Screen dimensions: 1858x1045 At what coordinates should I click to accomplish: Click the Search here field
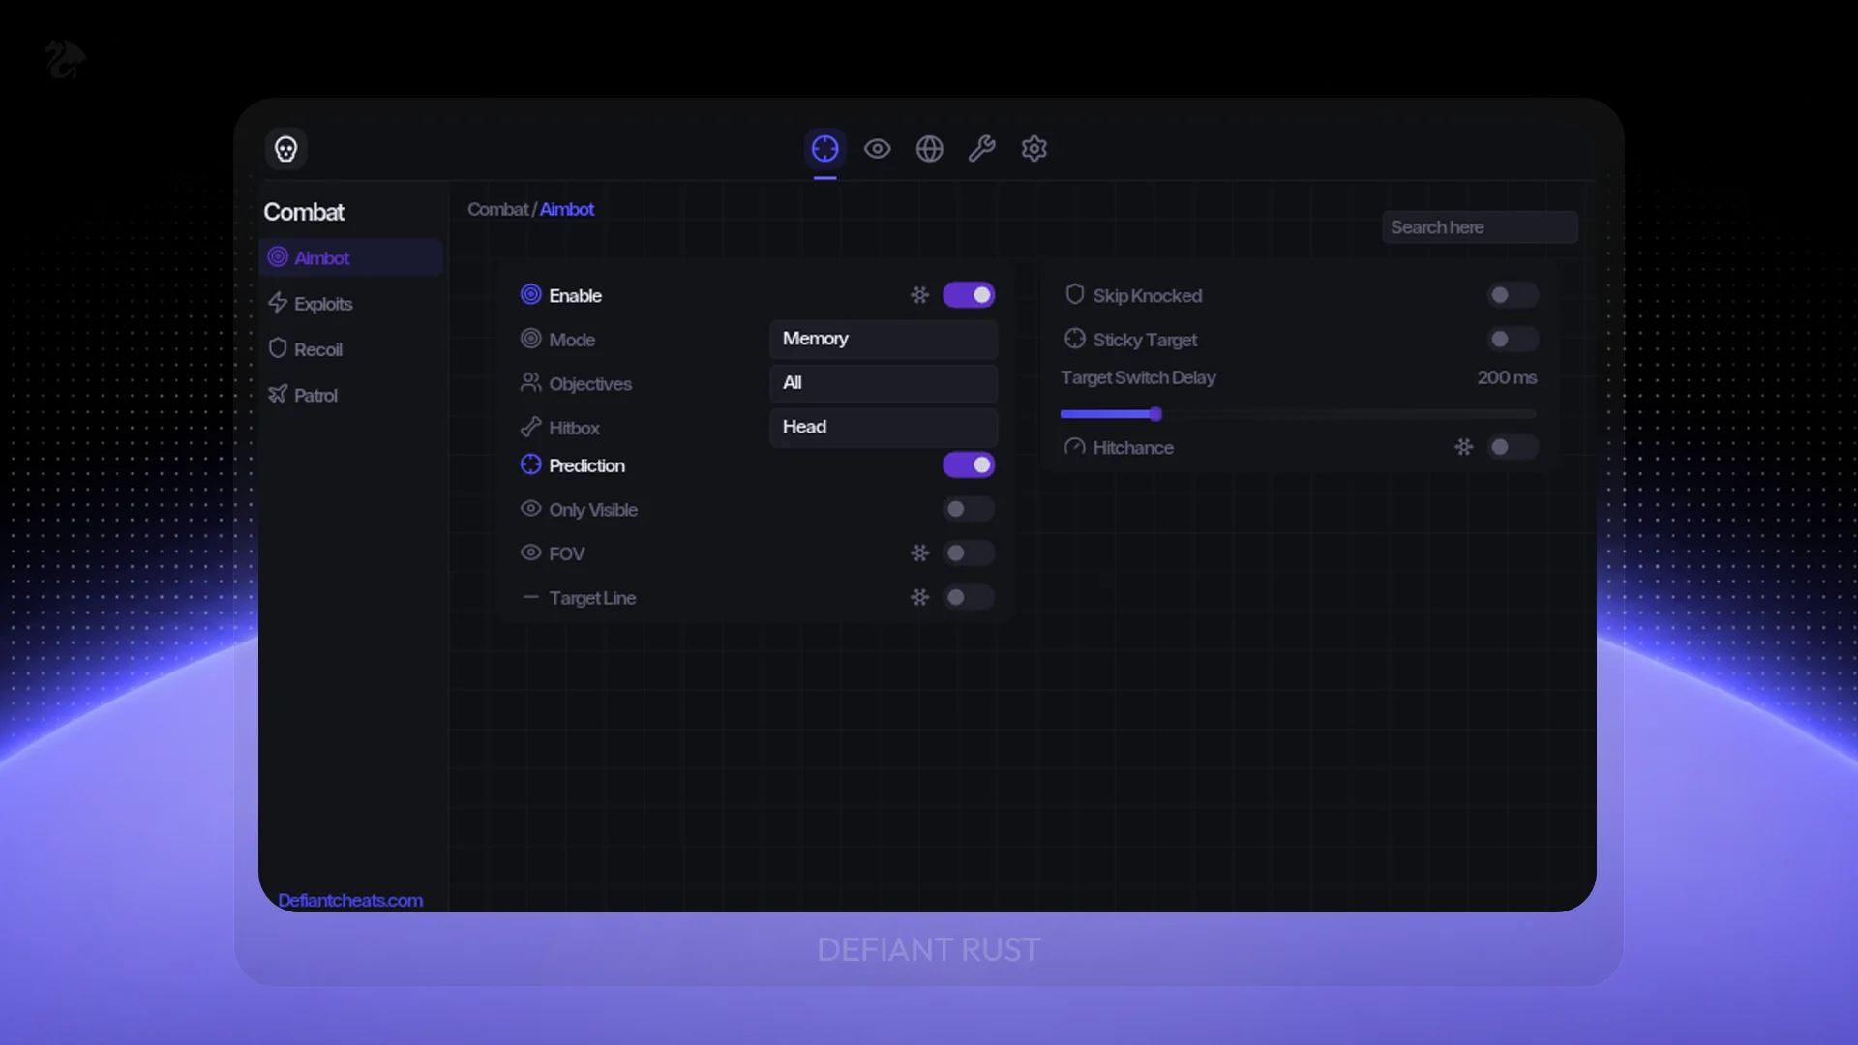coord(1480,227)
